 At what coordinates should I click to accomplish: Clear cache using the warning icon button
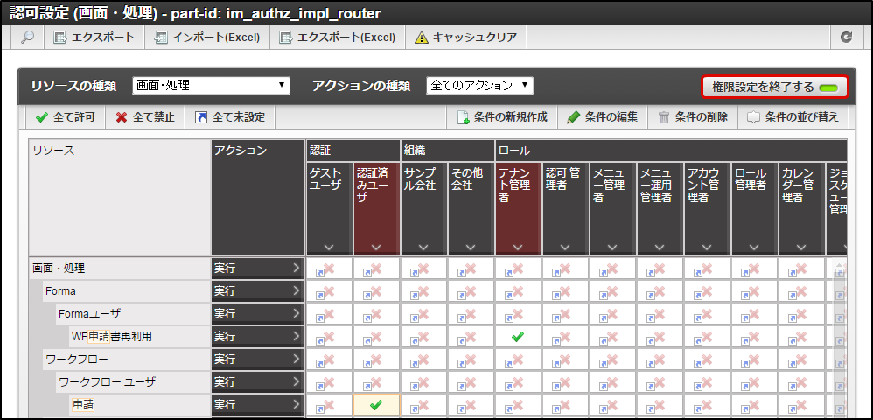[x=465, y=38]
